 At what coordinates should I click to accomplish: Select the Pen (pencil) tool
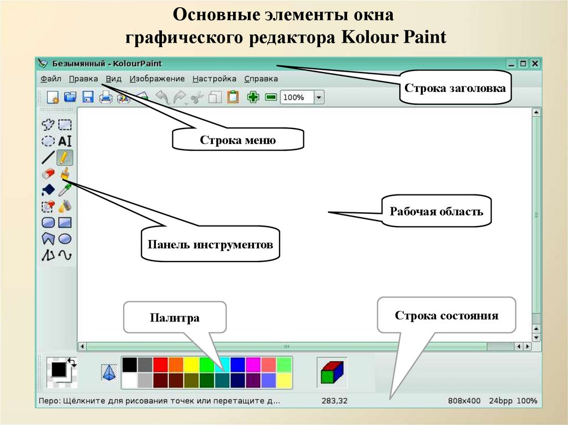pos(64,158)
